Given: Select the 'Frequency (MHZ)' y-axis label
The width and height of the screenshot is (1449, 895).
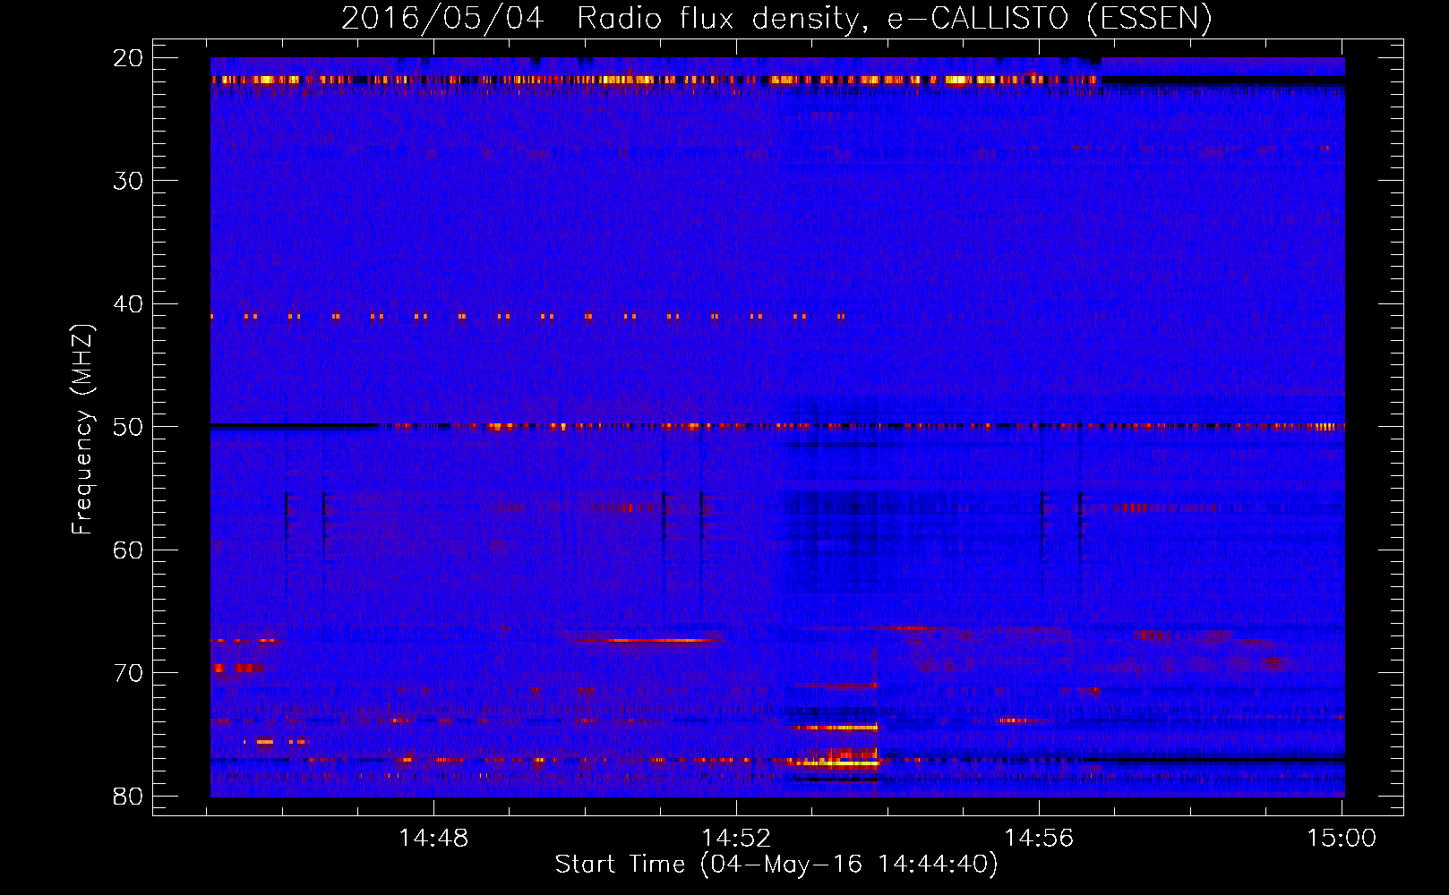Looking at the screenshot, I should [x=82, y=430].
